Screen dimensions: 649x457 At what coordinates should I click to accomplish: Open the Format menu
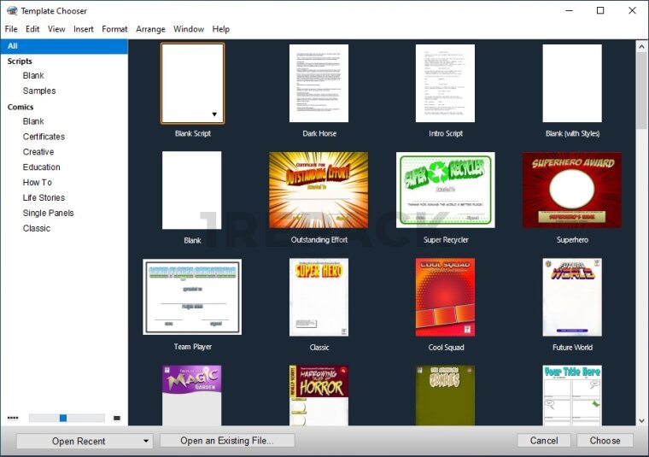click(114, 29)
